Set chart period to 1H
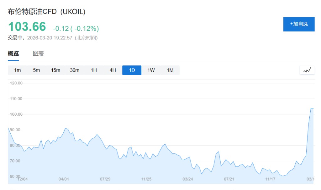321x190 pixels. coord(94,70)
